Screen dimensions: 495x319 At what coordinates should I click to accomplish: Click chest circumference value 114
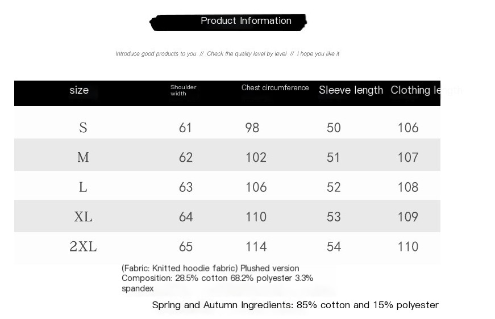coord(256,246)
